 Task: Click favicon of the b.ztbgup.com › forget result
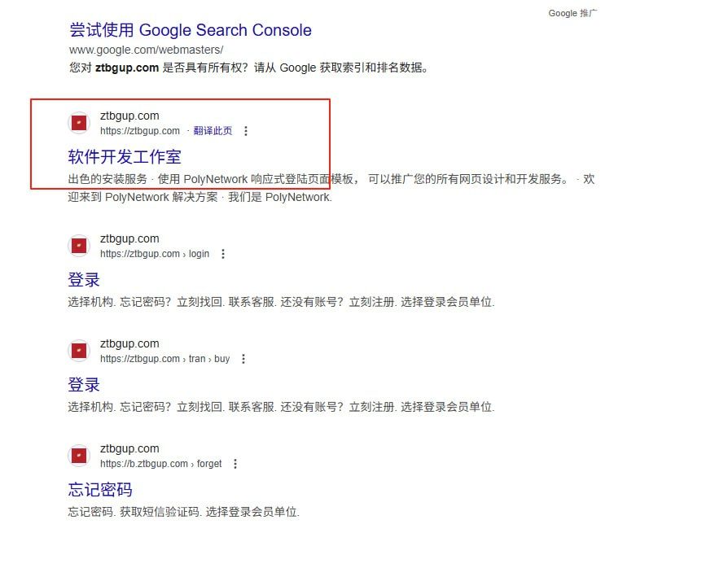[79, 455]
